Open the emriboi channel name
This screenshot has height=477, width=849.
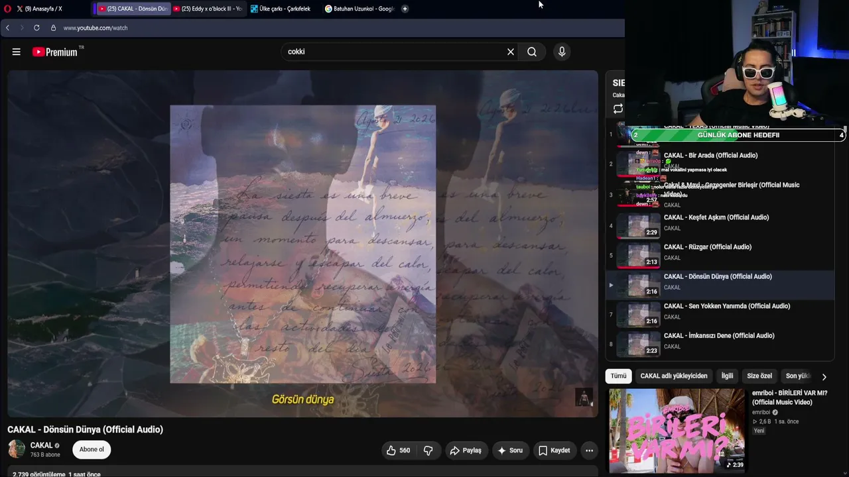tap(761, 412)
